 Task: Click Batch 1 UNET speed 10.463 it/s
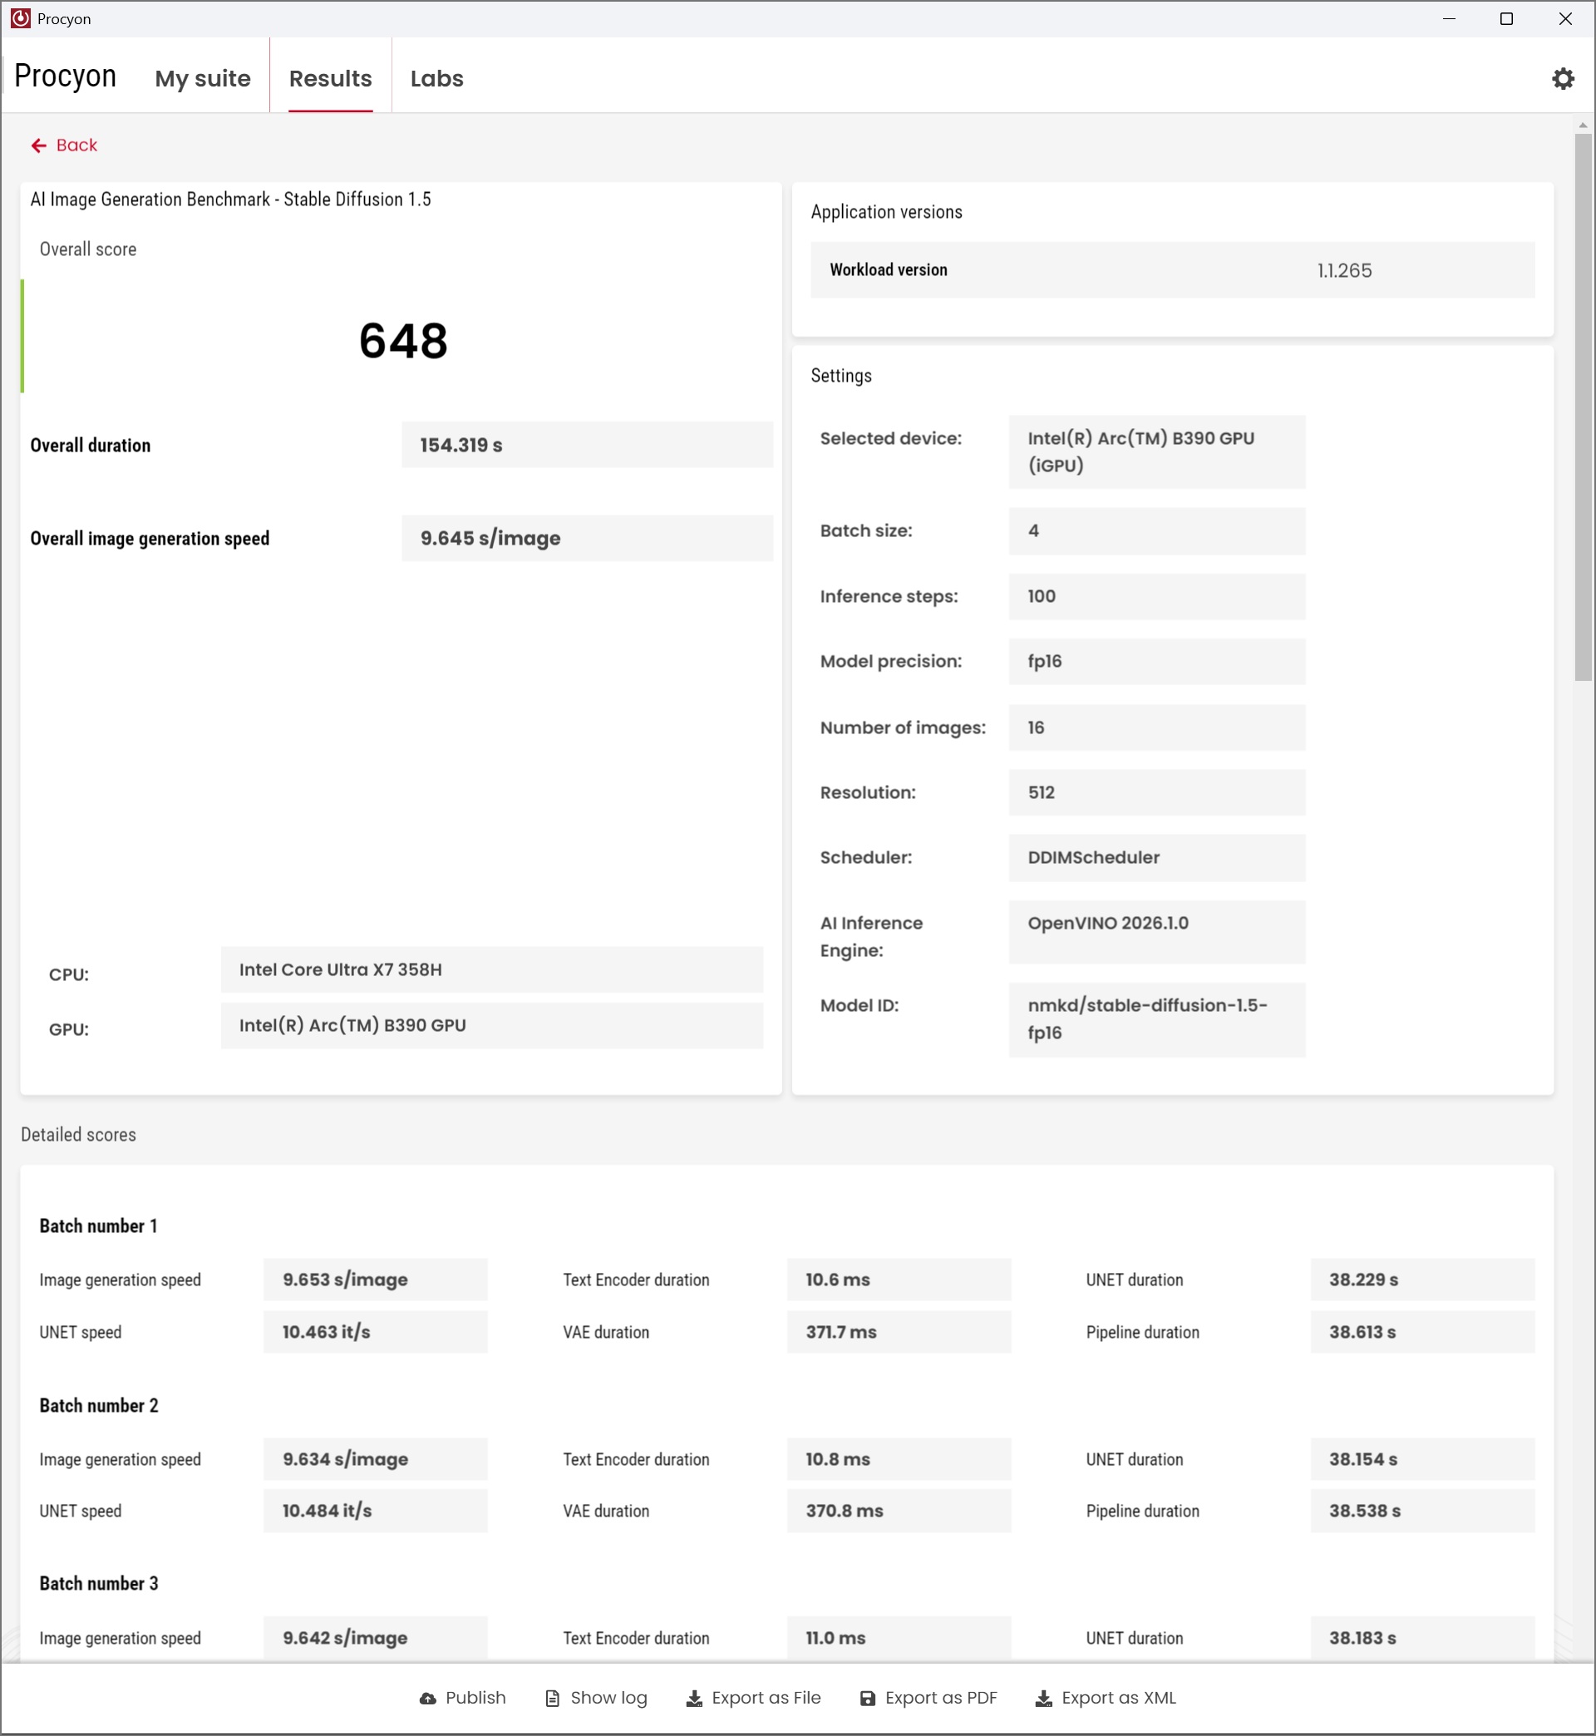pyautogui.click(x=376, y=1332)
